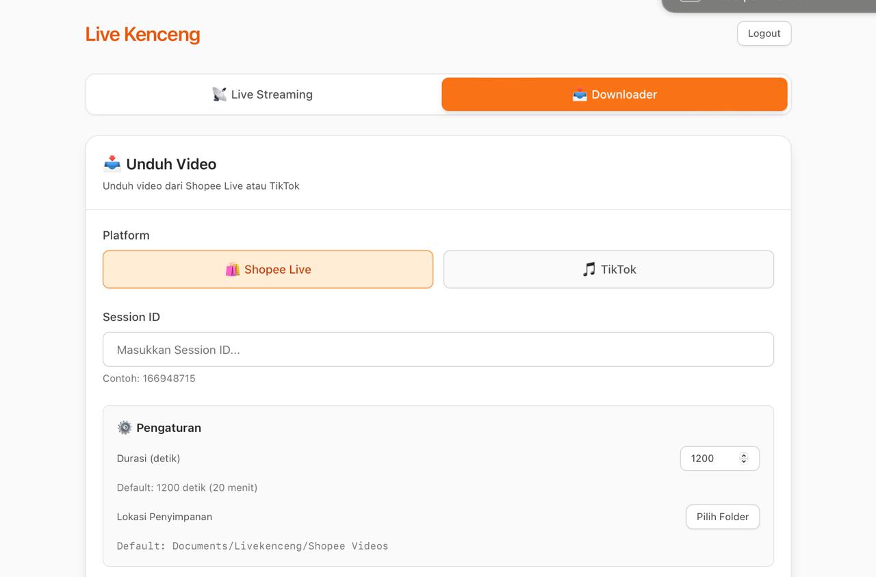Click the shopping bags icon for Shopee Live

[233, 270]
